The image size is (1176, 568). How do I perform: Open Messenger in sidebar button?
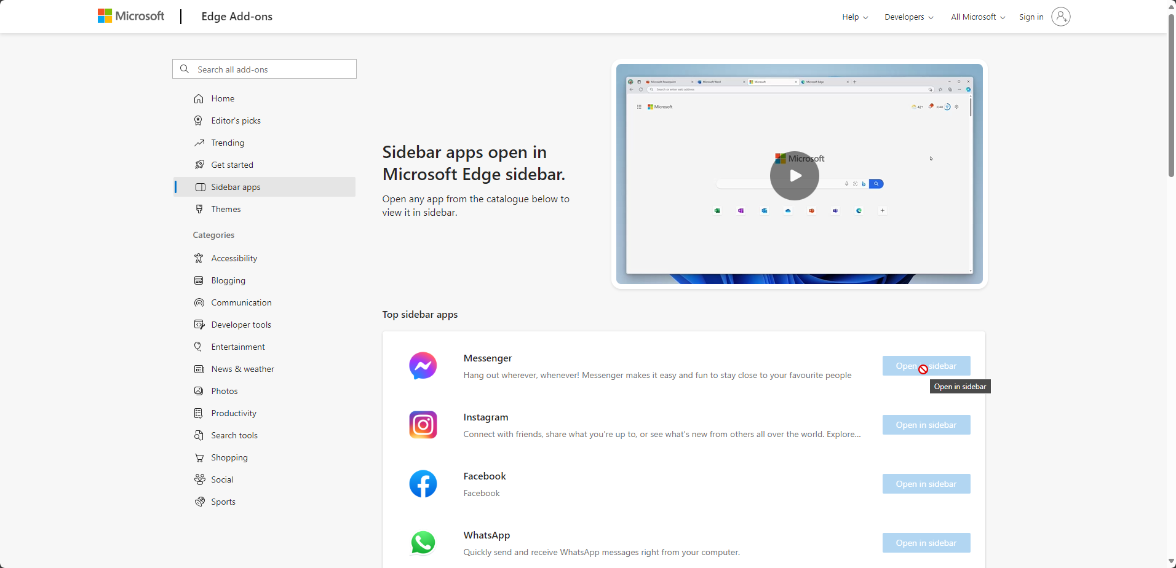pos(926,366)
